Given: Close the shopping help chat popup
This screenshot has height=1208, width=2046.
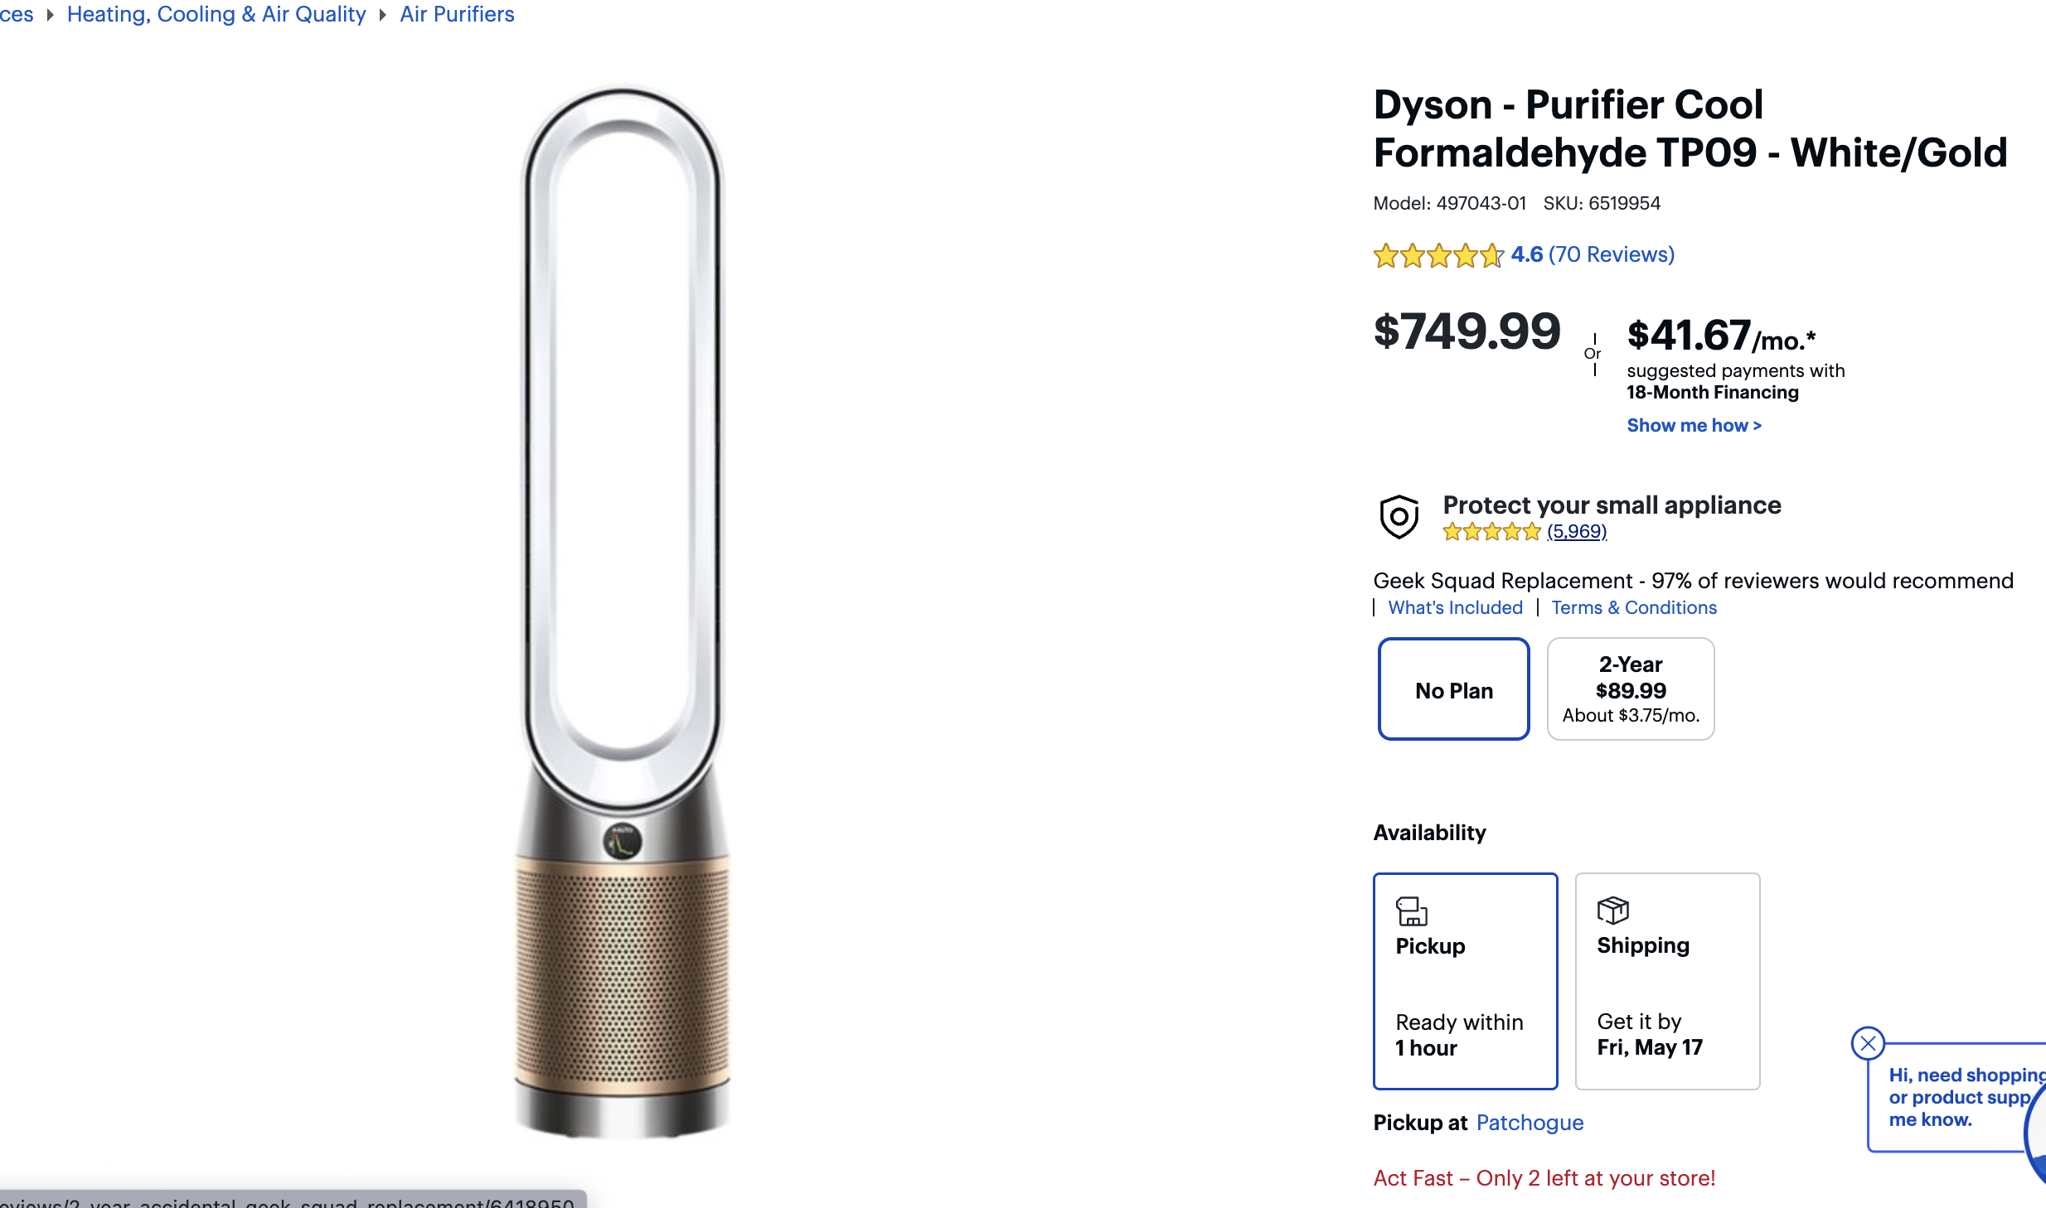Looking at the screenshot, I should tap(1868, 1043).
